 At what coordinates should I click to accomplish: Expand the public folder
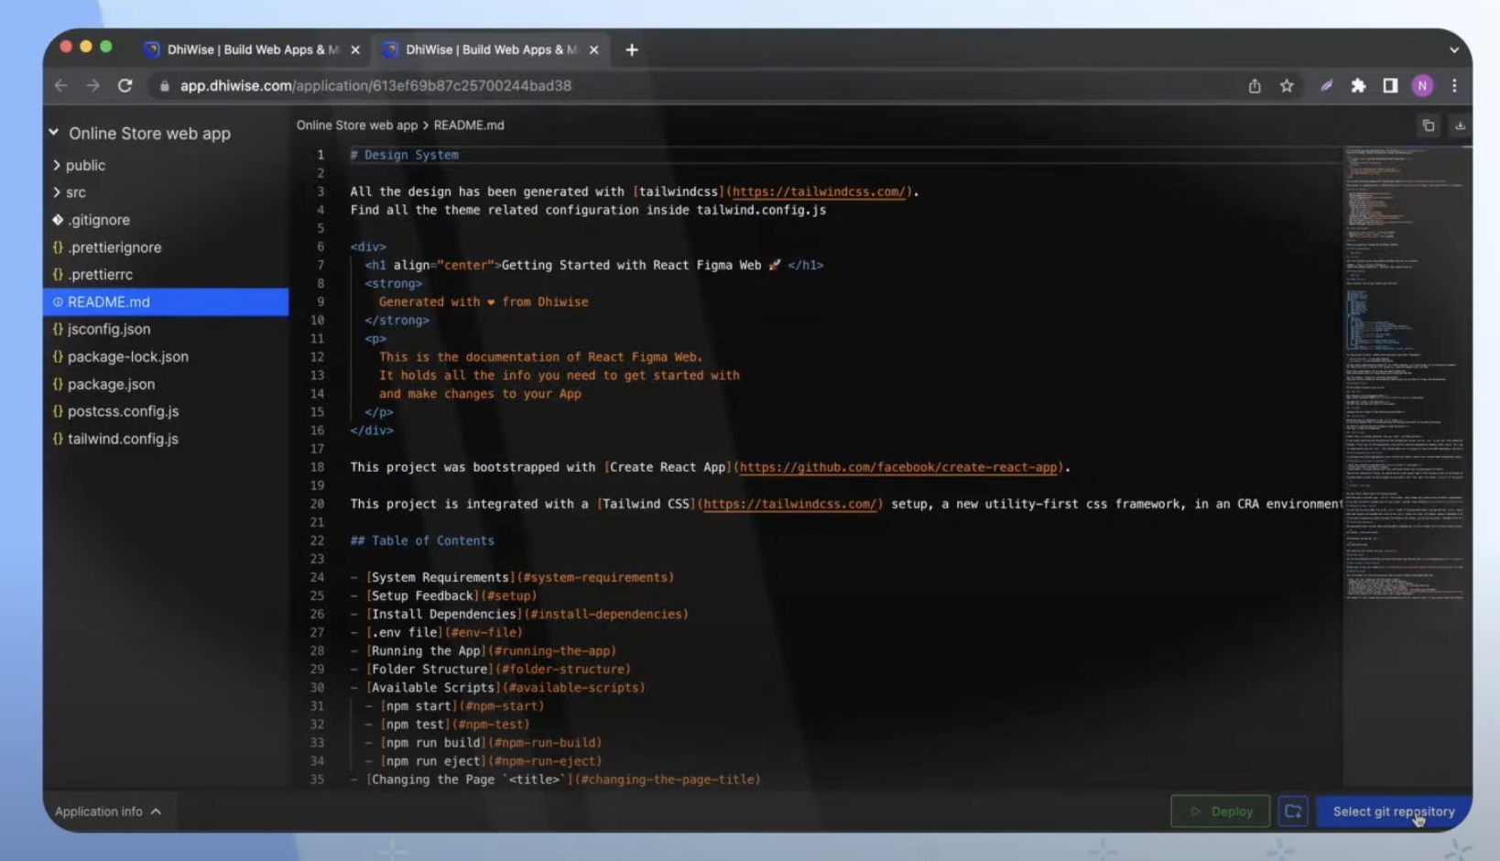(57, 166)
